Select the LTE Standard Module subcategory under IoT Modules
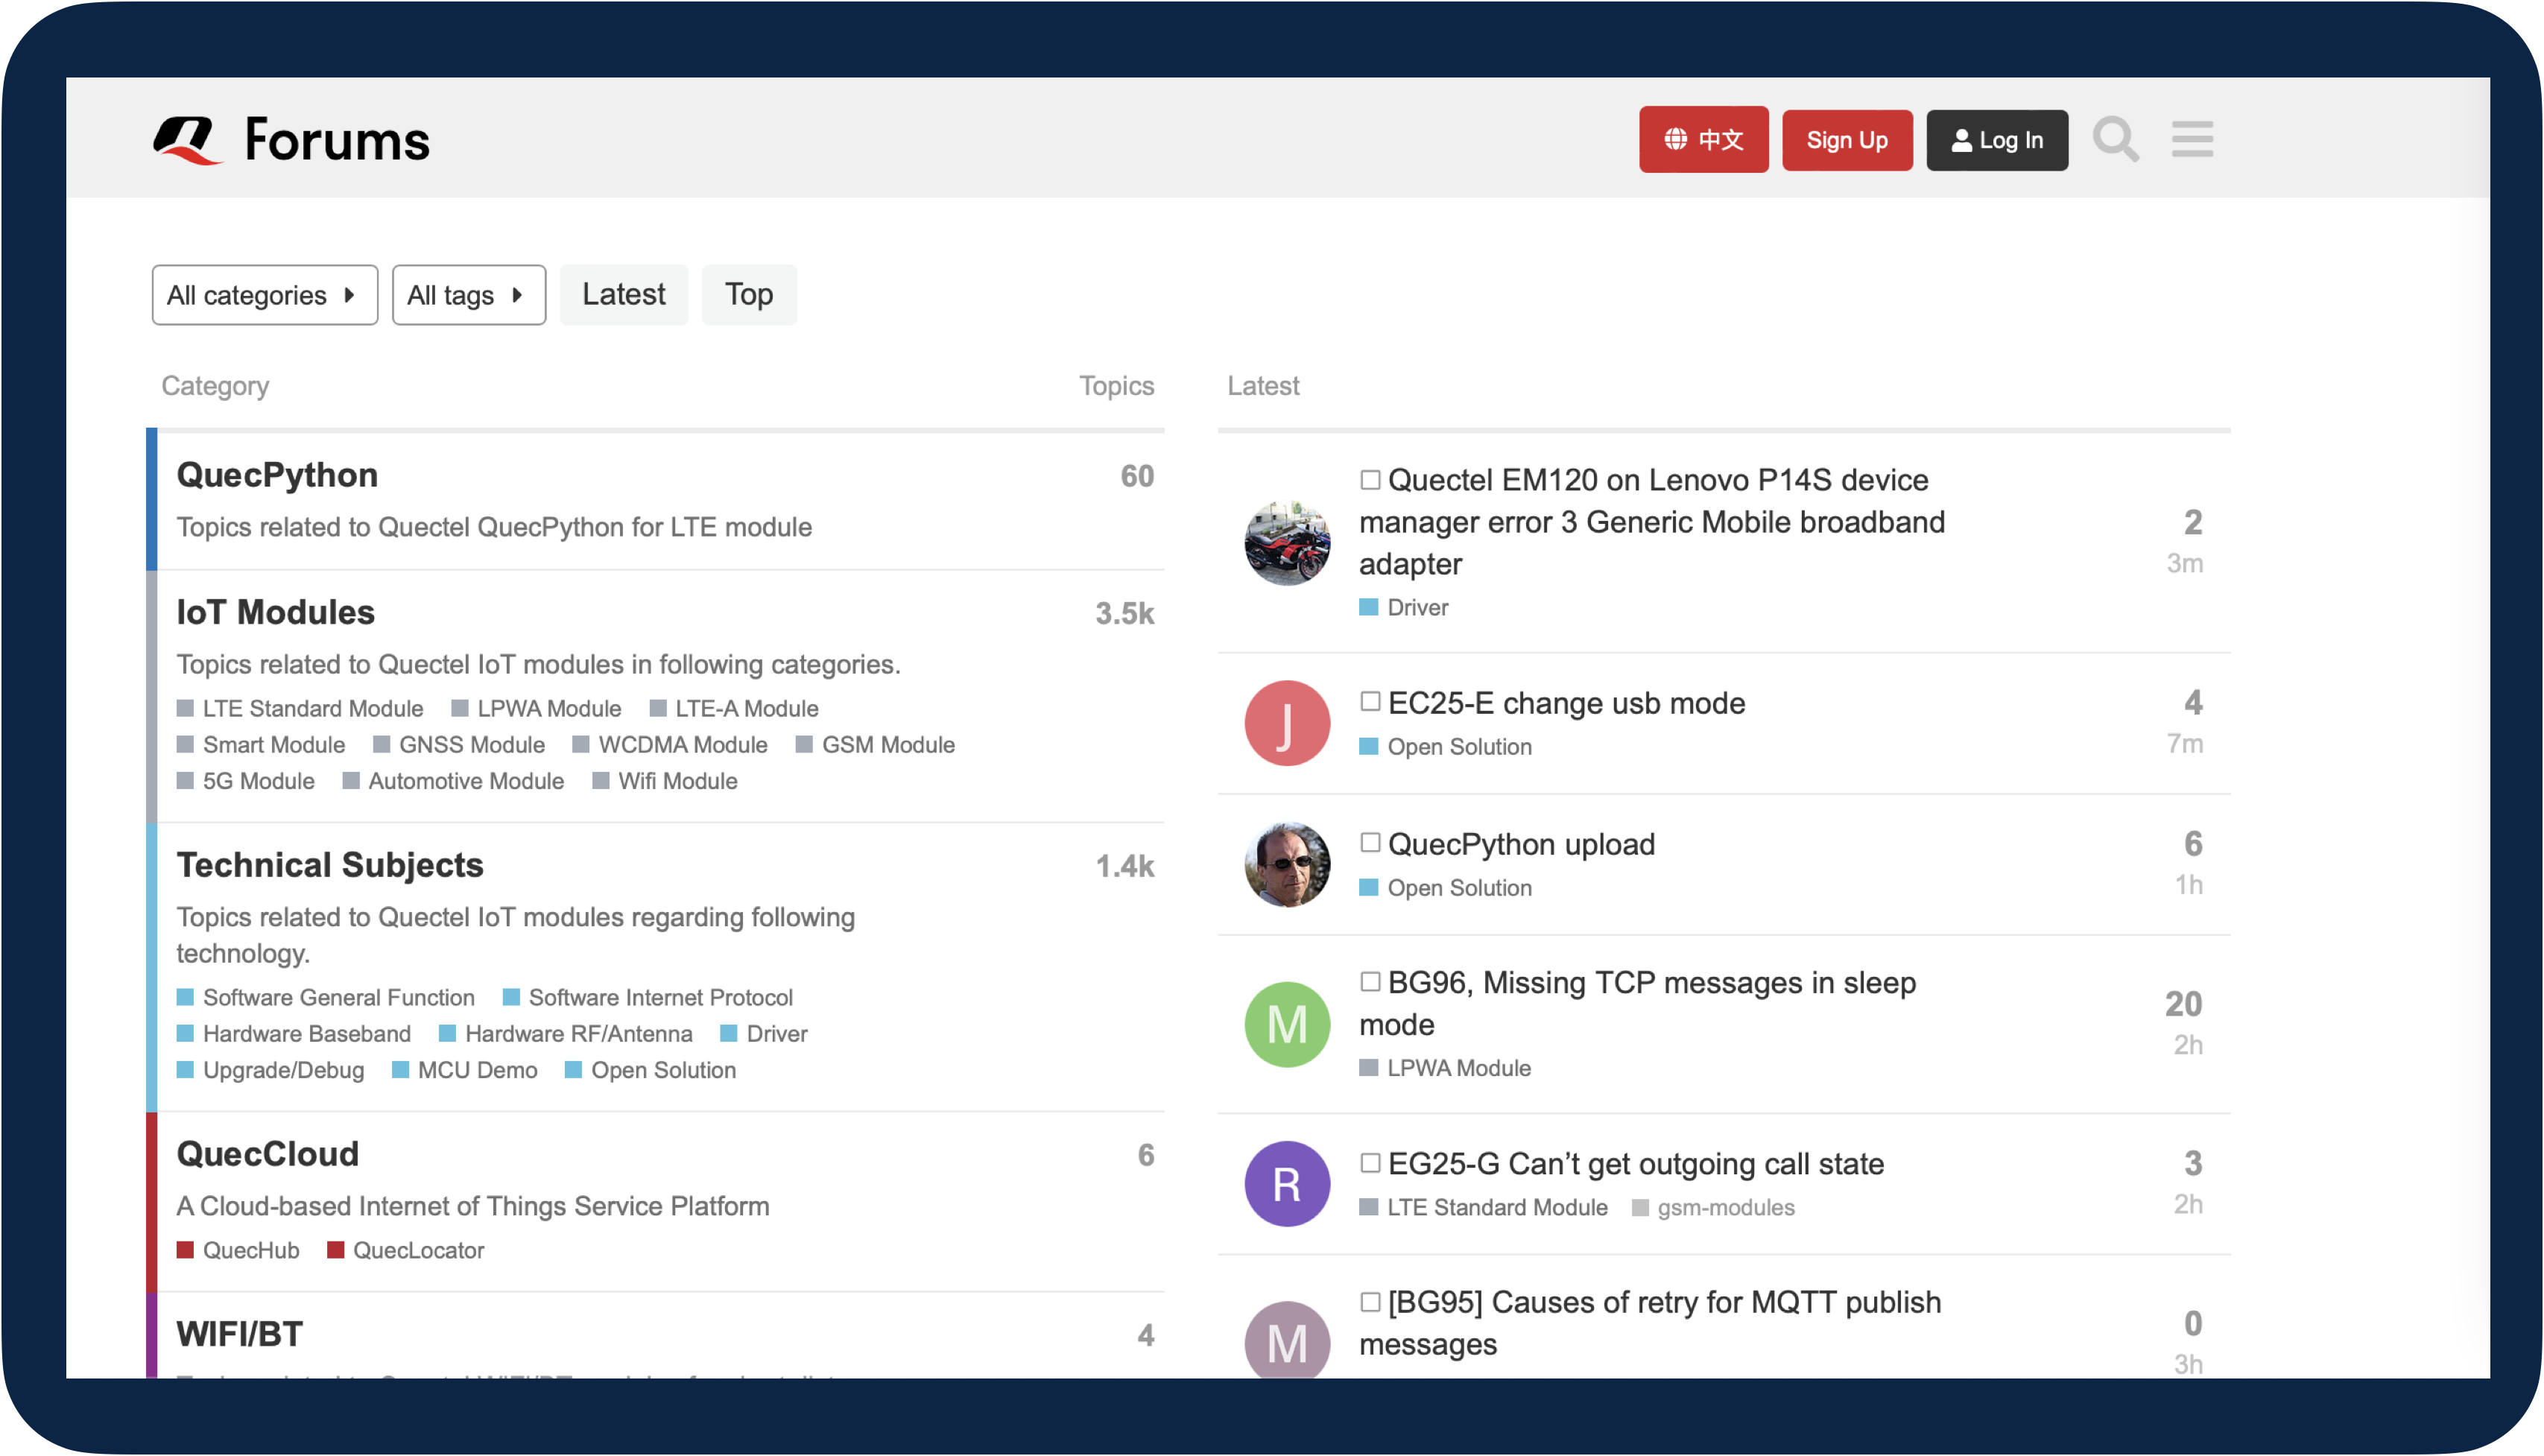2544x1456 pixels. click(300, 709)
